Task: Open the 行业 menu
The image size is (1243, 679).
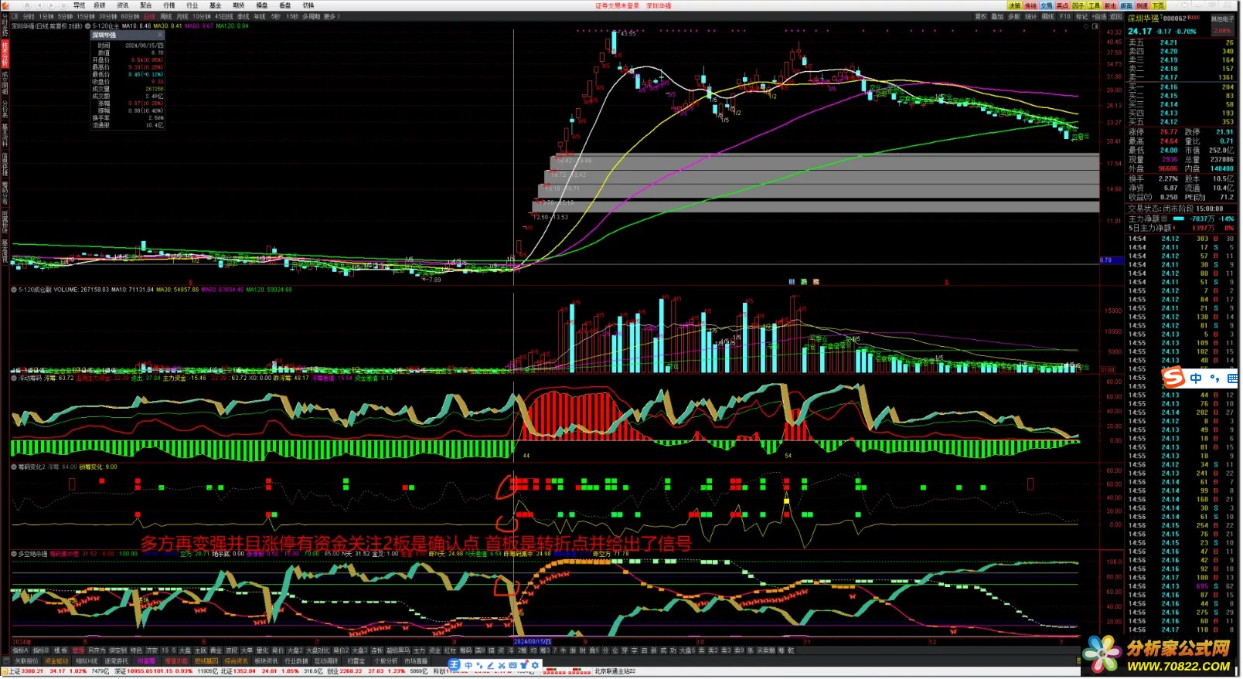Action: click(x=192, y=5)
